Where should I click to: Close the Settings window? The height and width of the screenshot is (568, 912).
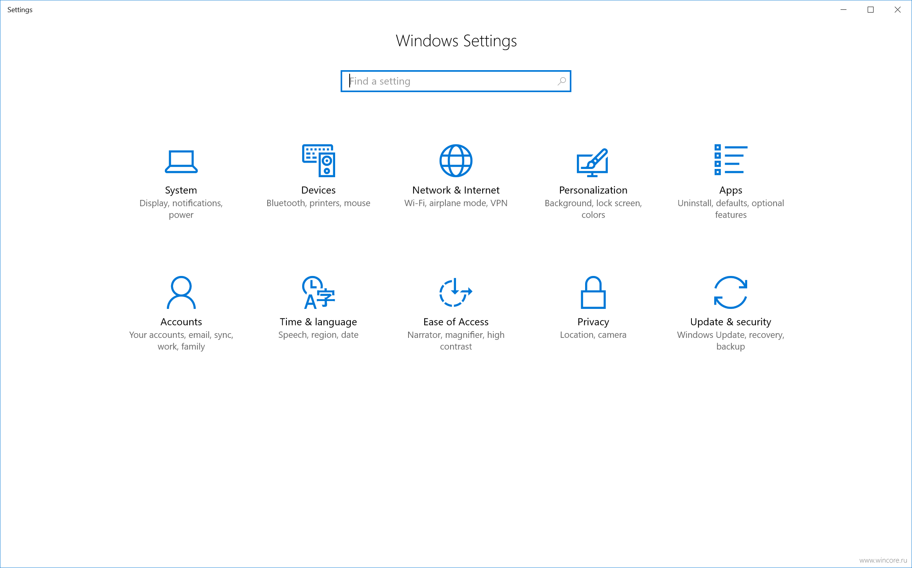(x=897, y=10)
